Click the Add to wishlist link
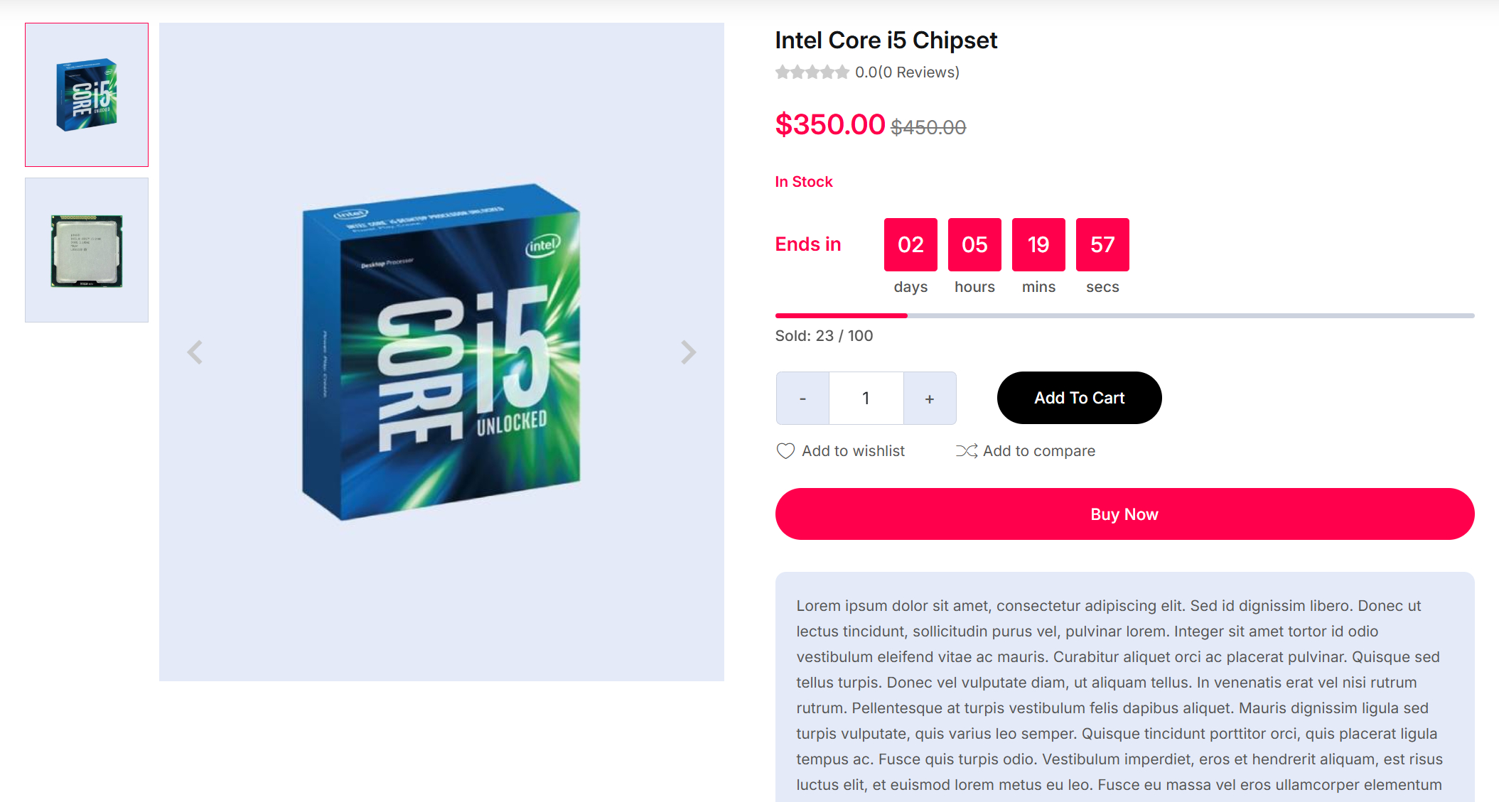This screenshot has height=802, width=1499. coord(853,451)
